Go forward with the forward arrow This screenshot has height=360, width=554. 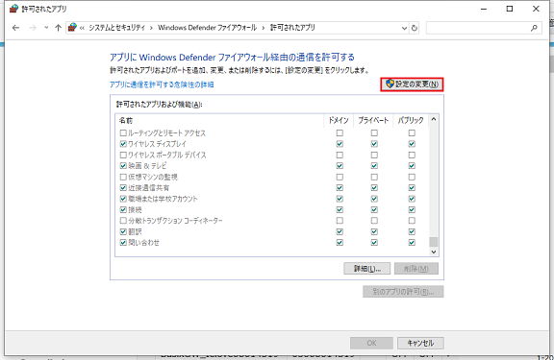coord(33,28)
